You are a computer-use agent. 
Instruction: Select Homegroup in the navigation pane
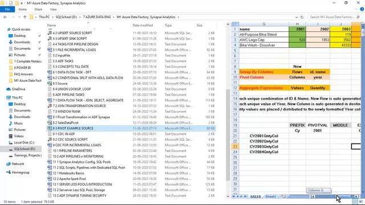[x=21, y=173]
